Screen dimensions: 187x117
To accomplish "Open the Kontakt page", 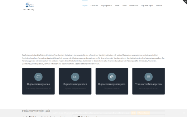I will 159,6.
